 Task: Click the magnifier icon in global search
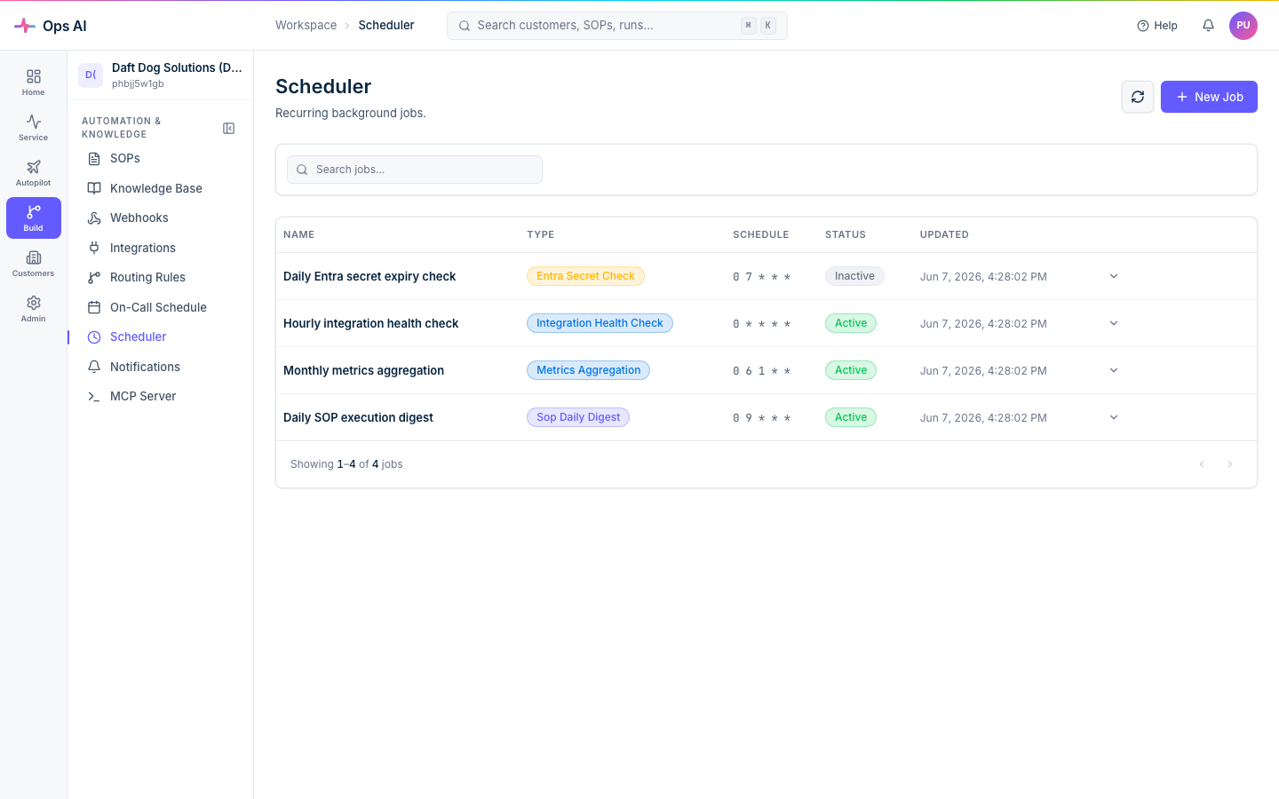[x=465, y=26]
